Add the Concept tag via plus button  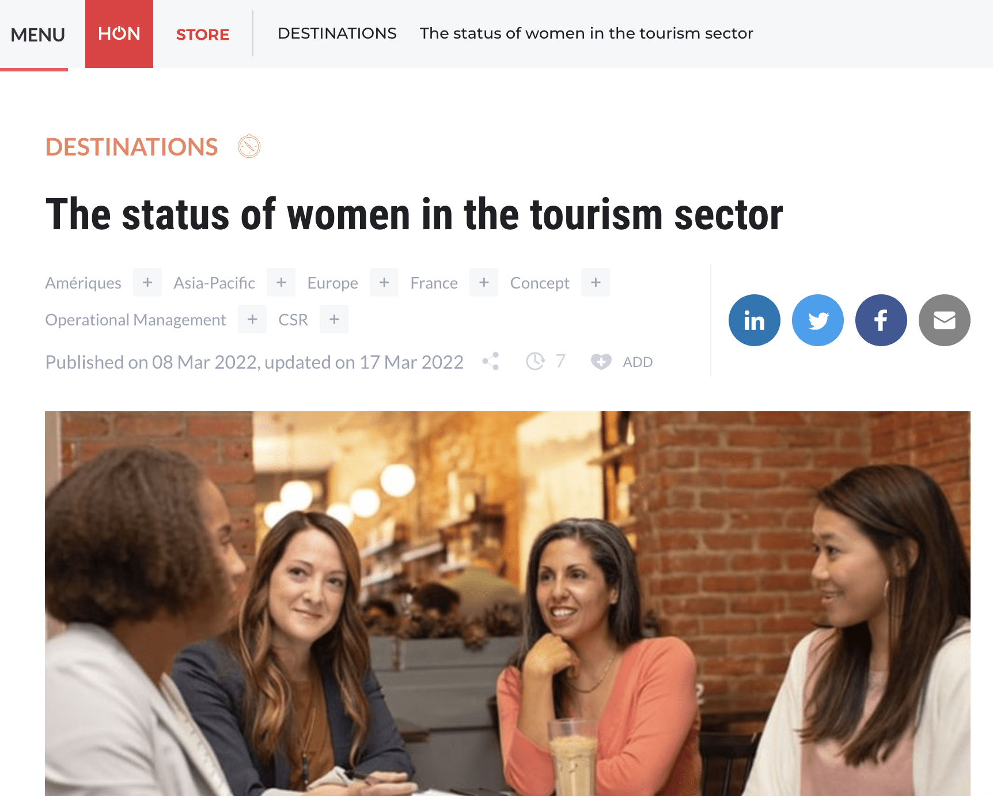[x=596, y=282]
